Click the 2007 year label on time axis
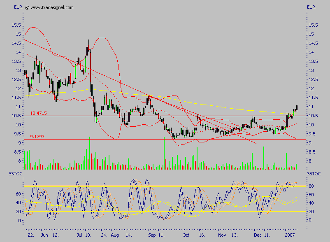Screen dimensions: 330x242 pyautogui.click(x=290, y=235)
